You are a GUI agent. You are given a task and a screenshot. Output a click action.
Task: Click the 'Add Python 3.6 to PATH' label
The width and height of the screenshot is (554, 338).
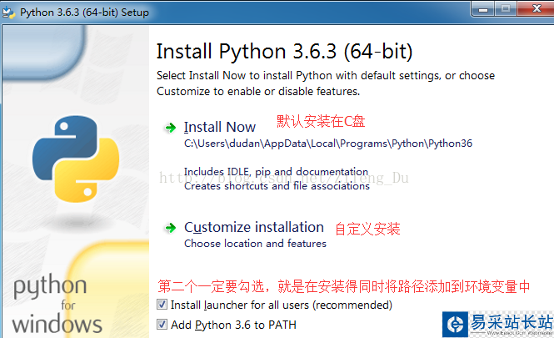(x=233, y=325)
